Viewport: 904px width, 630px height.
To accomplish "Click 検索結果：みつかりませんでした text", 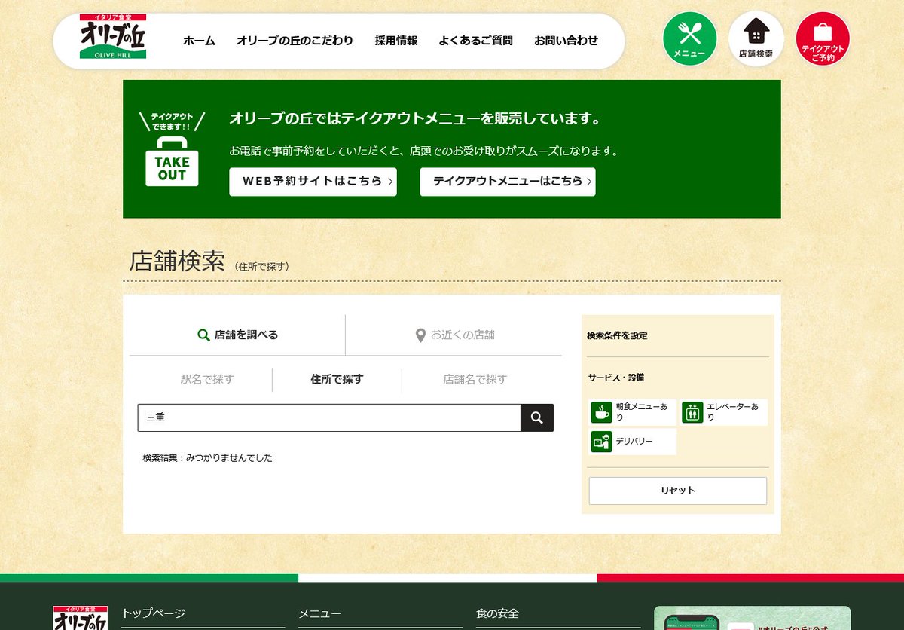I will coord(208,457).
